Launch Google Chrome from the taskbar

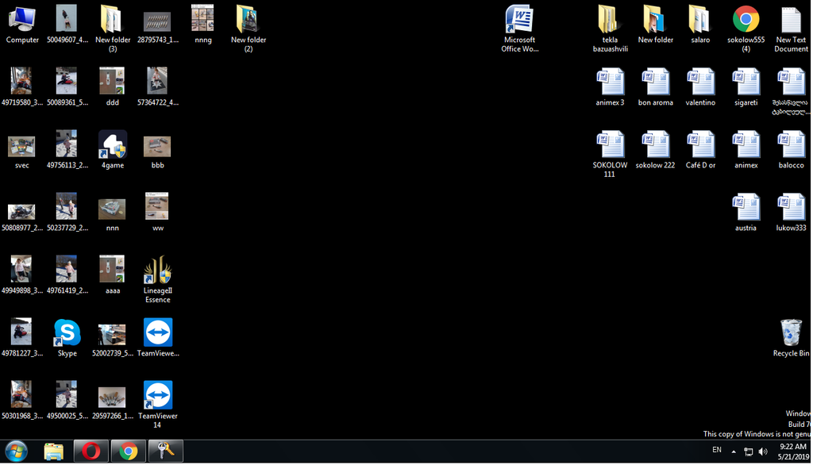point(128,451)
